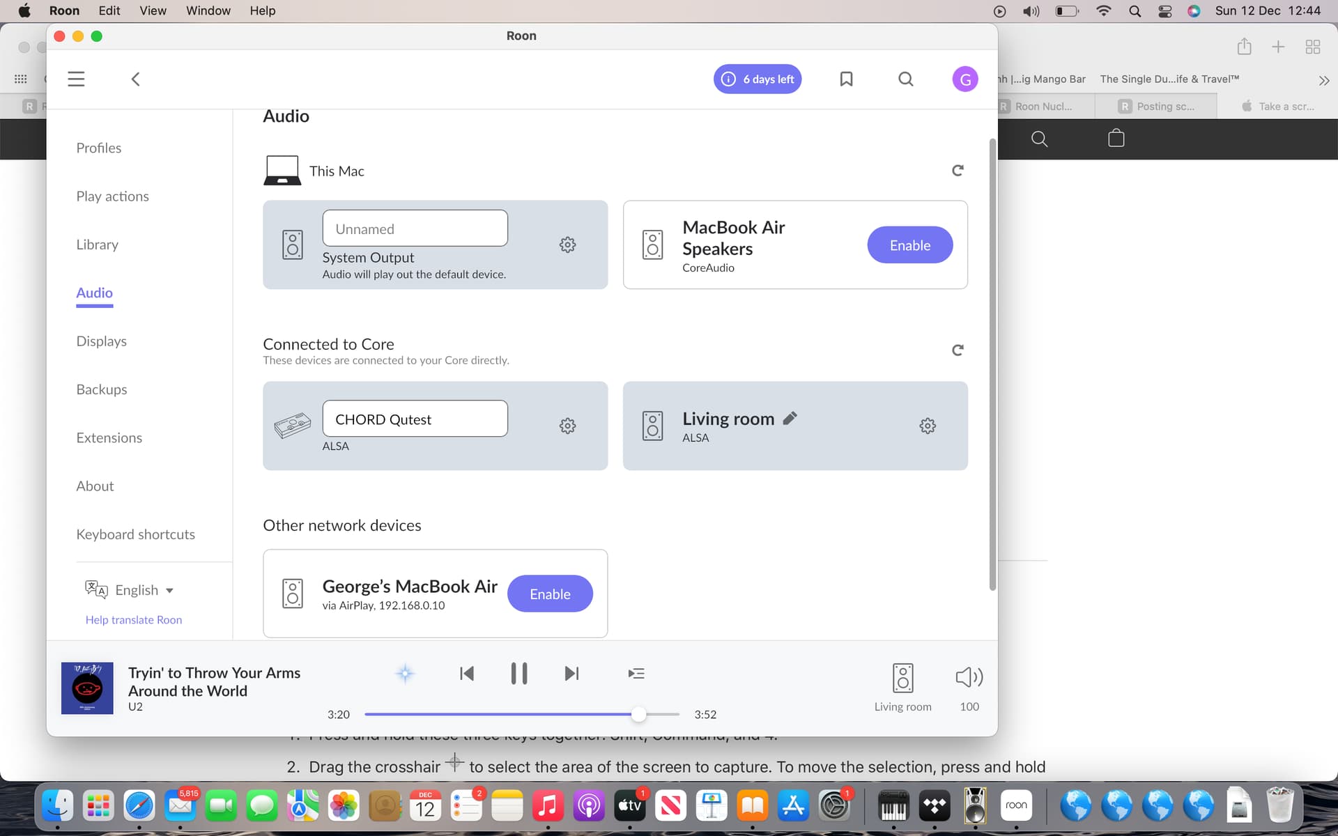The width and height of the screenshot is (1338, 836).
Task: Click Safari share icon behind Roon
Action: tap(1244, 47)
